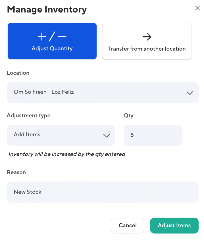Open the Adjustment type dropdown
This screenshot has height=250, width=204.
tap(57, 135)
